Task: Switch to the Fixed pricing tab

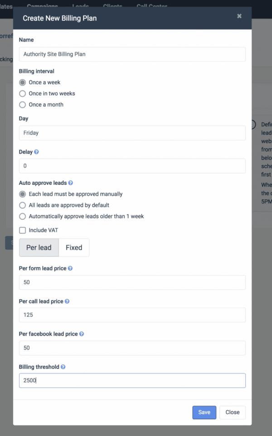Action: 74,247
